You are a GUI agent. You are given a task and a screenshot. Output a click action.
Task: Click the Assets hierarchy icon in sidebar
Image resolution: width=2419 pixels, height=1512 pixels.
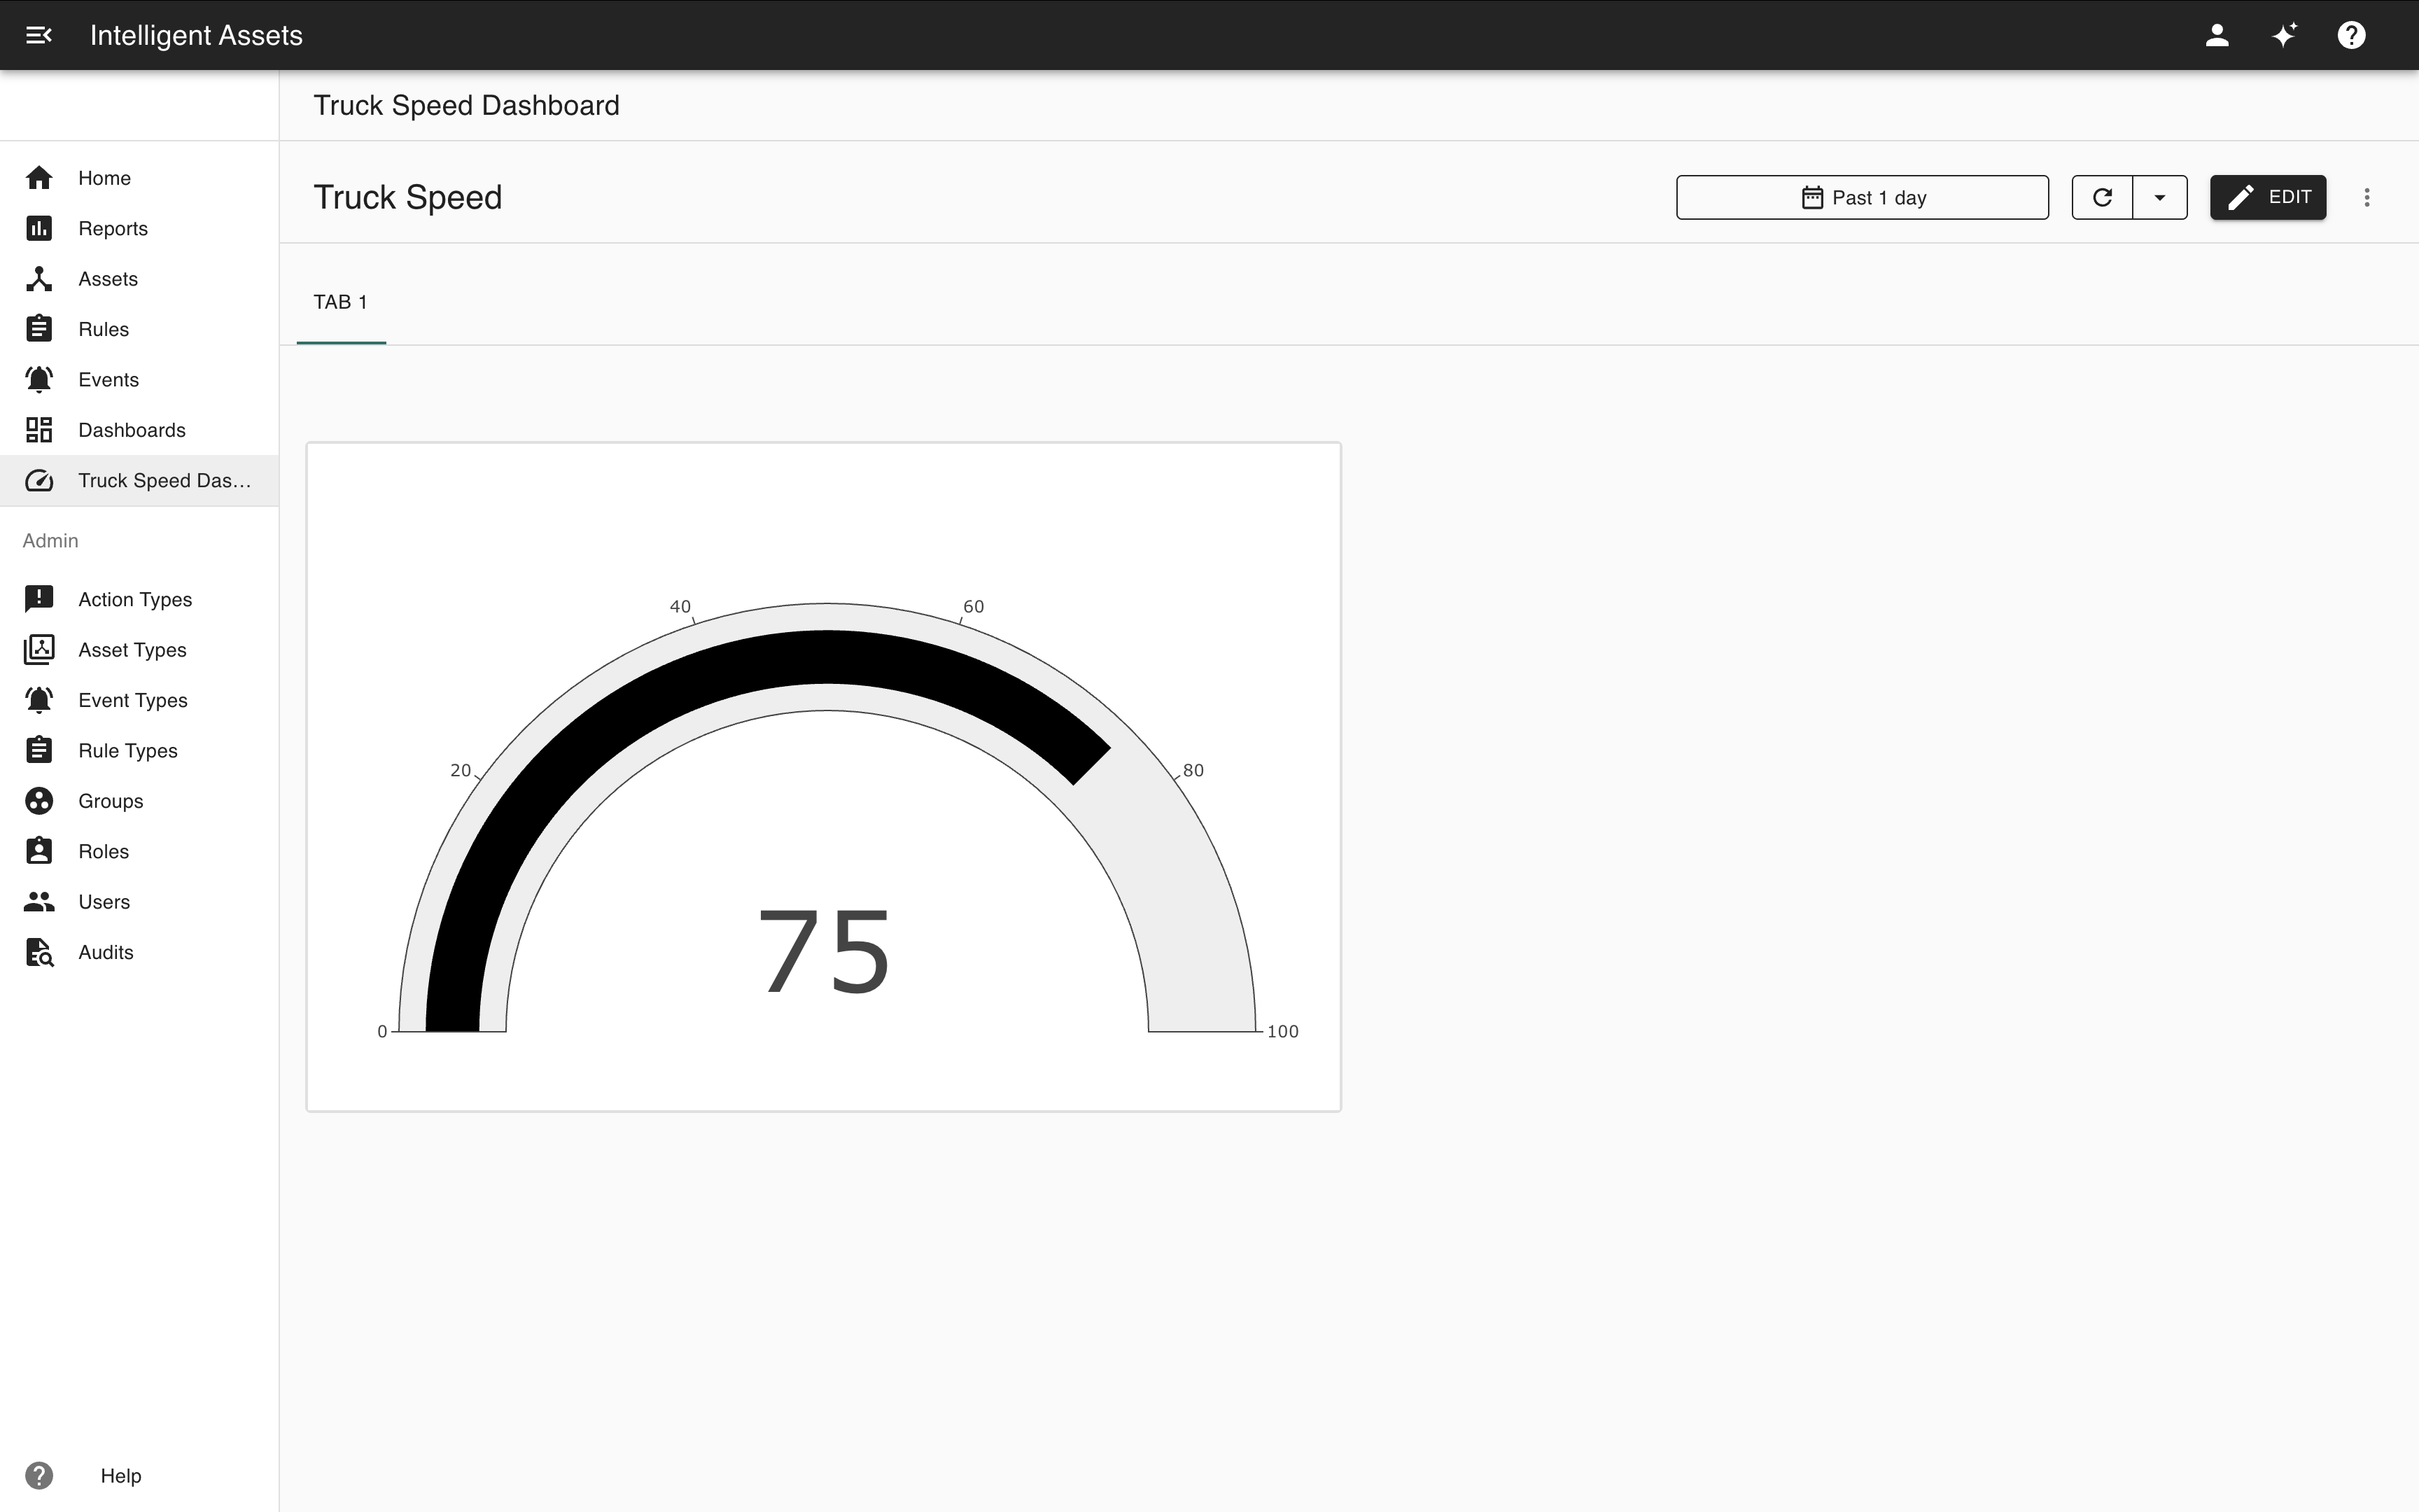(39, 279)
